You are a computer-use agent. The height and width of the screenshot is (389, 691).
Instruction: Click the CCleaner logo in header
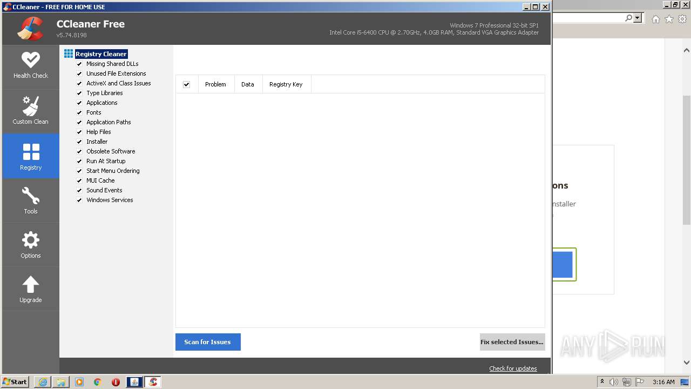[30, 29]
